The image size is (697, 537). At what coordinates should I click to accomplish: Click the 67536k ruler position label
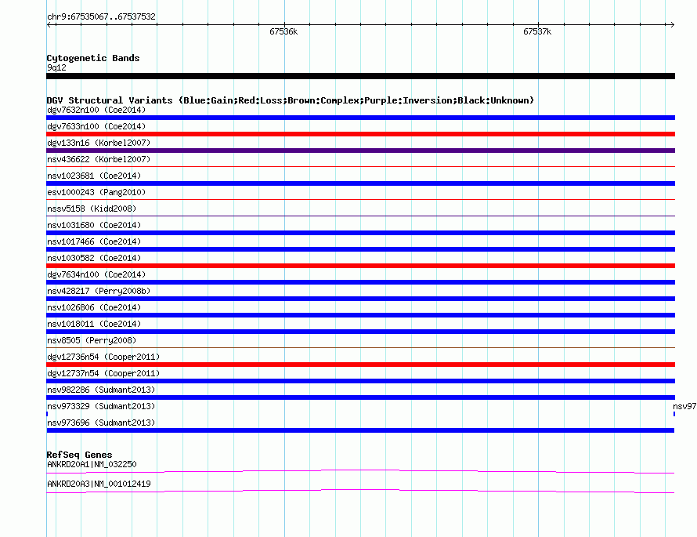coord(283,31)
